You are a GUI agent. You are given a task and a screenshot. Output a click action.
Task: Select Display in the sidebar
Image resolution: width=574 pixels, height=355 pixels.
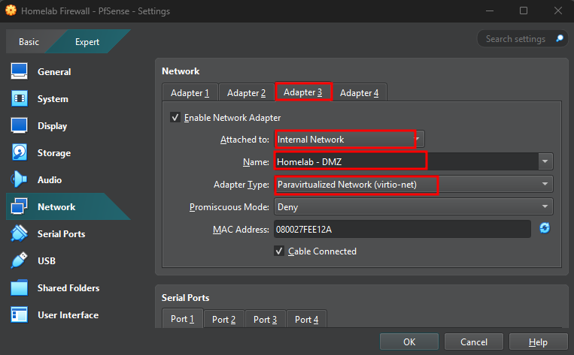[x=53, y=125]
